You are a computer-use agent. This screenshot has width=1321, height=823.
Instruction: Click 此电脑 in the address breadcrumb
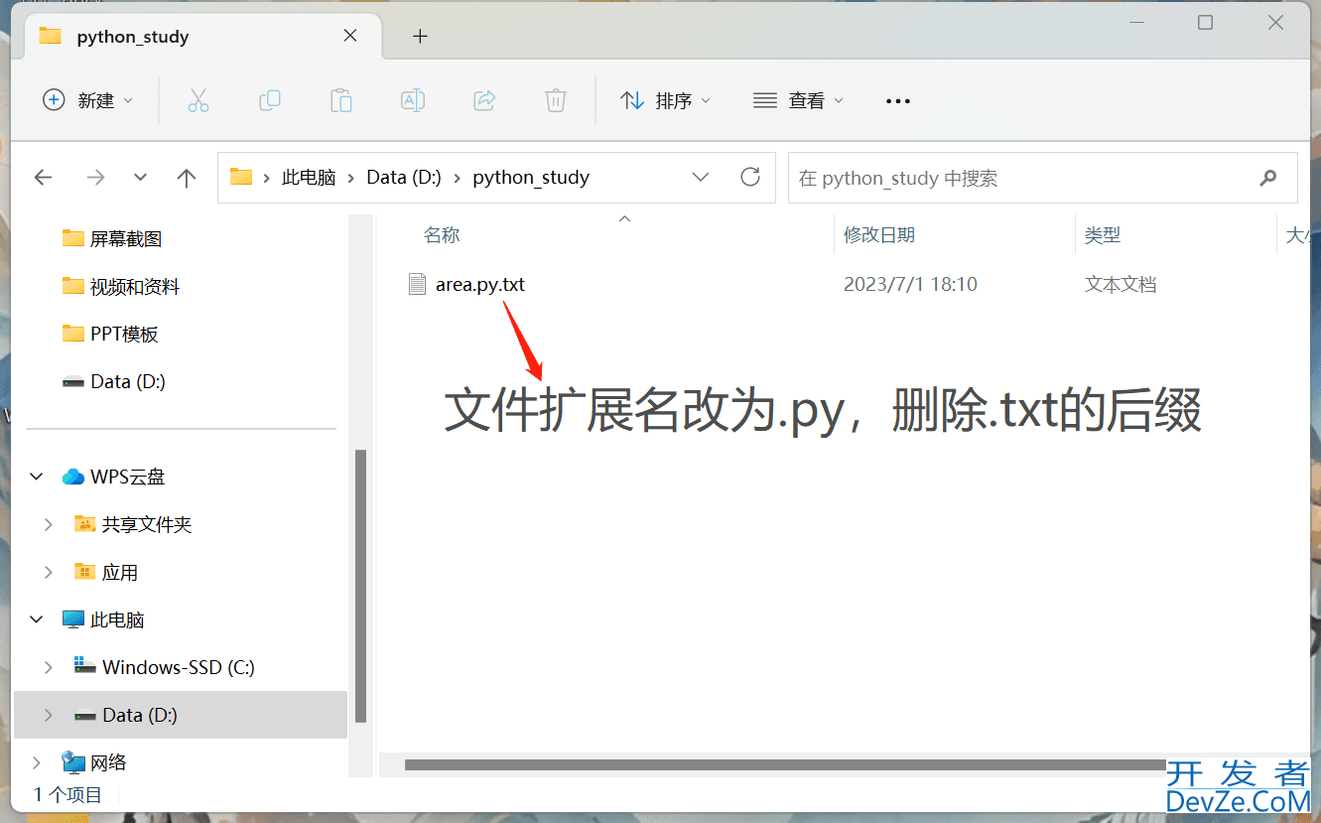coord(309,178)
